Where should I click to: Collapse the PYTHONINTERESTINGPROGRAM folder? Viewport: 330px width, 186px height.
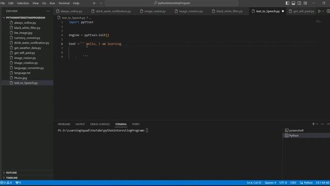pos(25,18)
